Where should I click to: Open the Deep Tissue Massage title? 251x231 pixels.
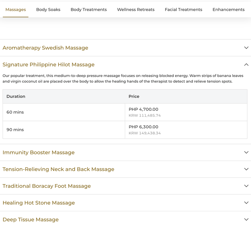pos(31,219)
